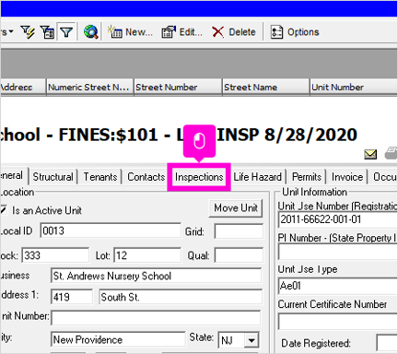Viewport: 398px width, 354px height.
Task: Click the street number field 419
Action: tap(72, 297)
